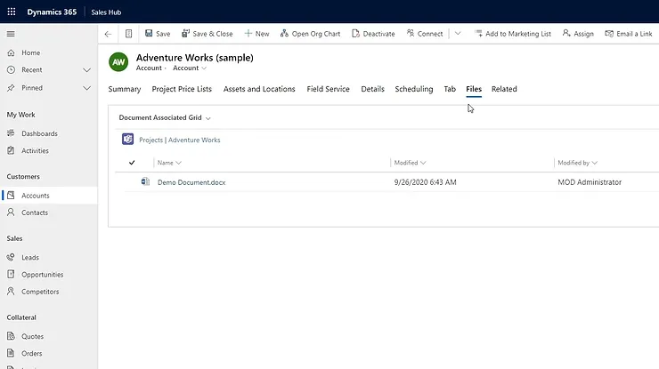Select the Scheduling tab

413,89
